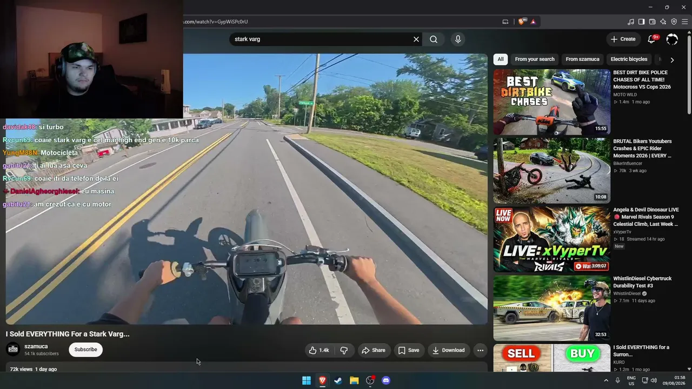Open volume control in system tray
Image resolution: width=692 pixels, height=389 pixels.
point(654,380)
